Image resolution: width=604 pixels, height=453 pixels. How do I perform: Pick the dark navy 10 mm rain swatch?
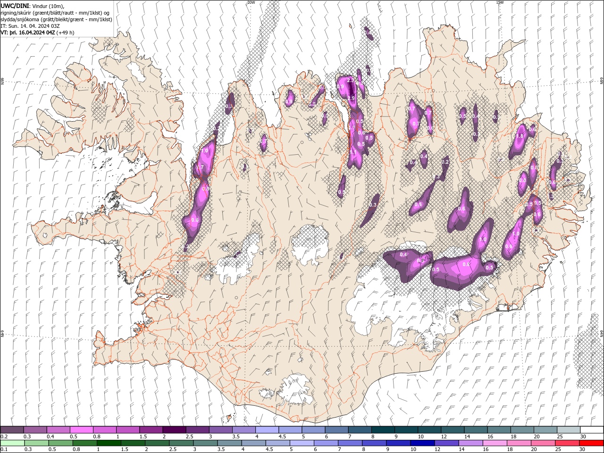point(421,443)
